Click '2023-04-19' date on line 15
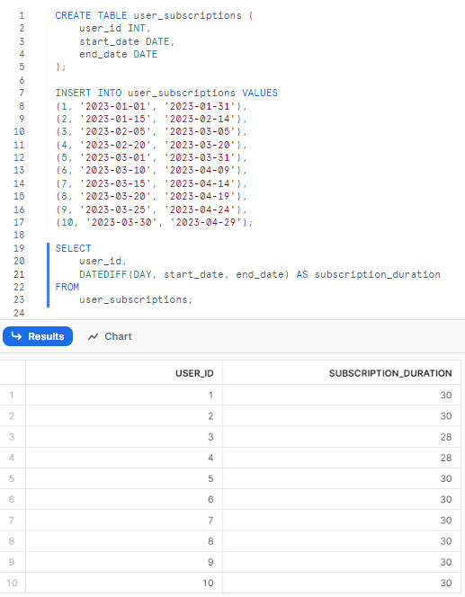This screenshot has width=465, height=597. point(201,197)
